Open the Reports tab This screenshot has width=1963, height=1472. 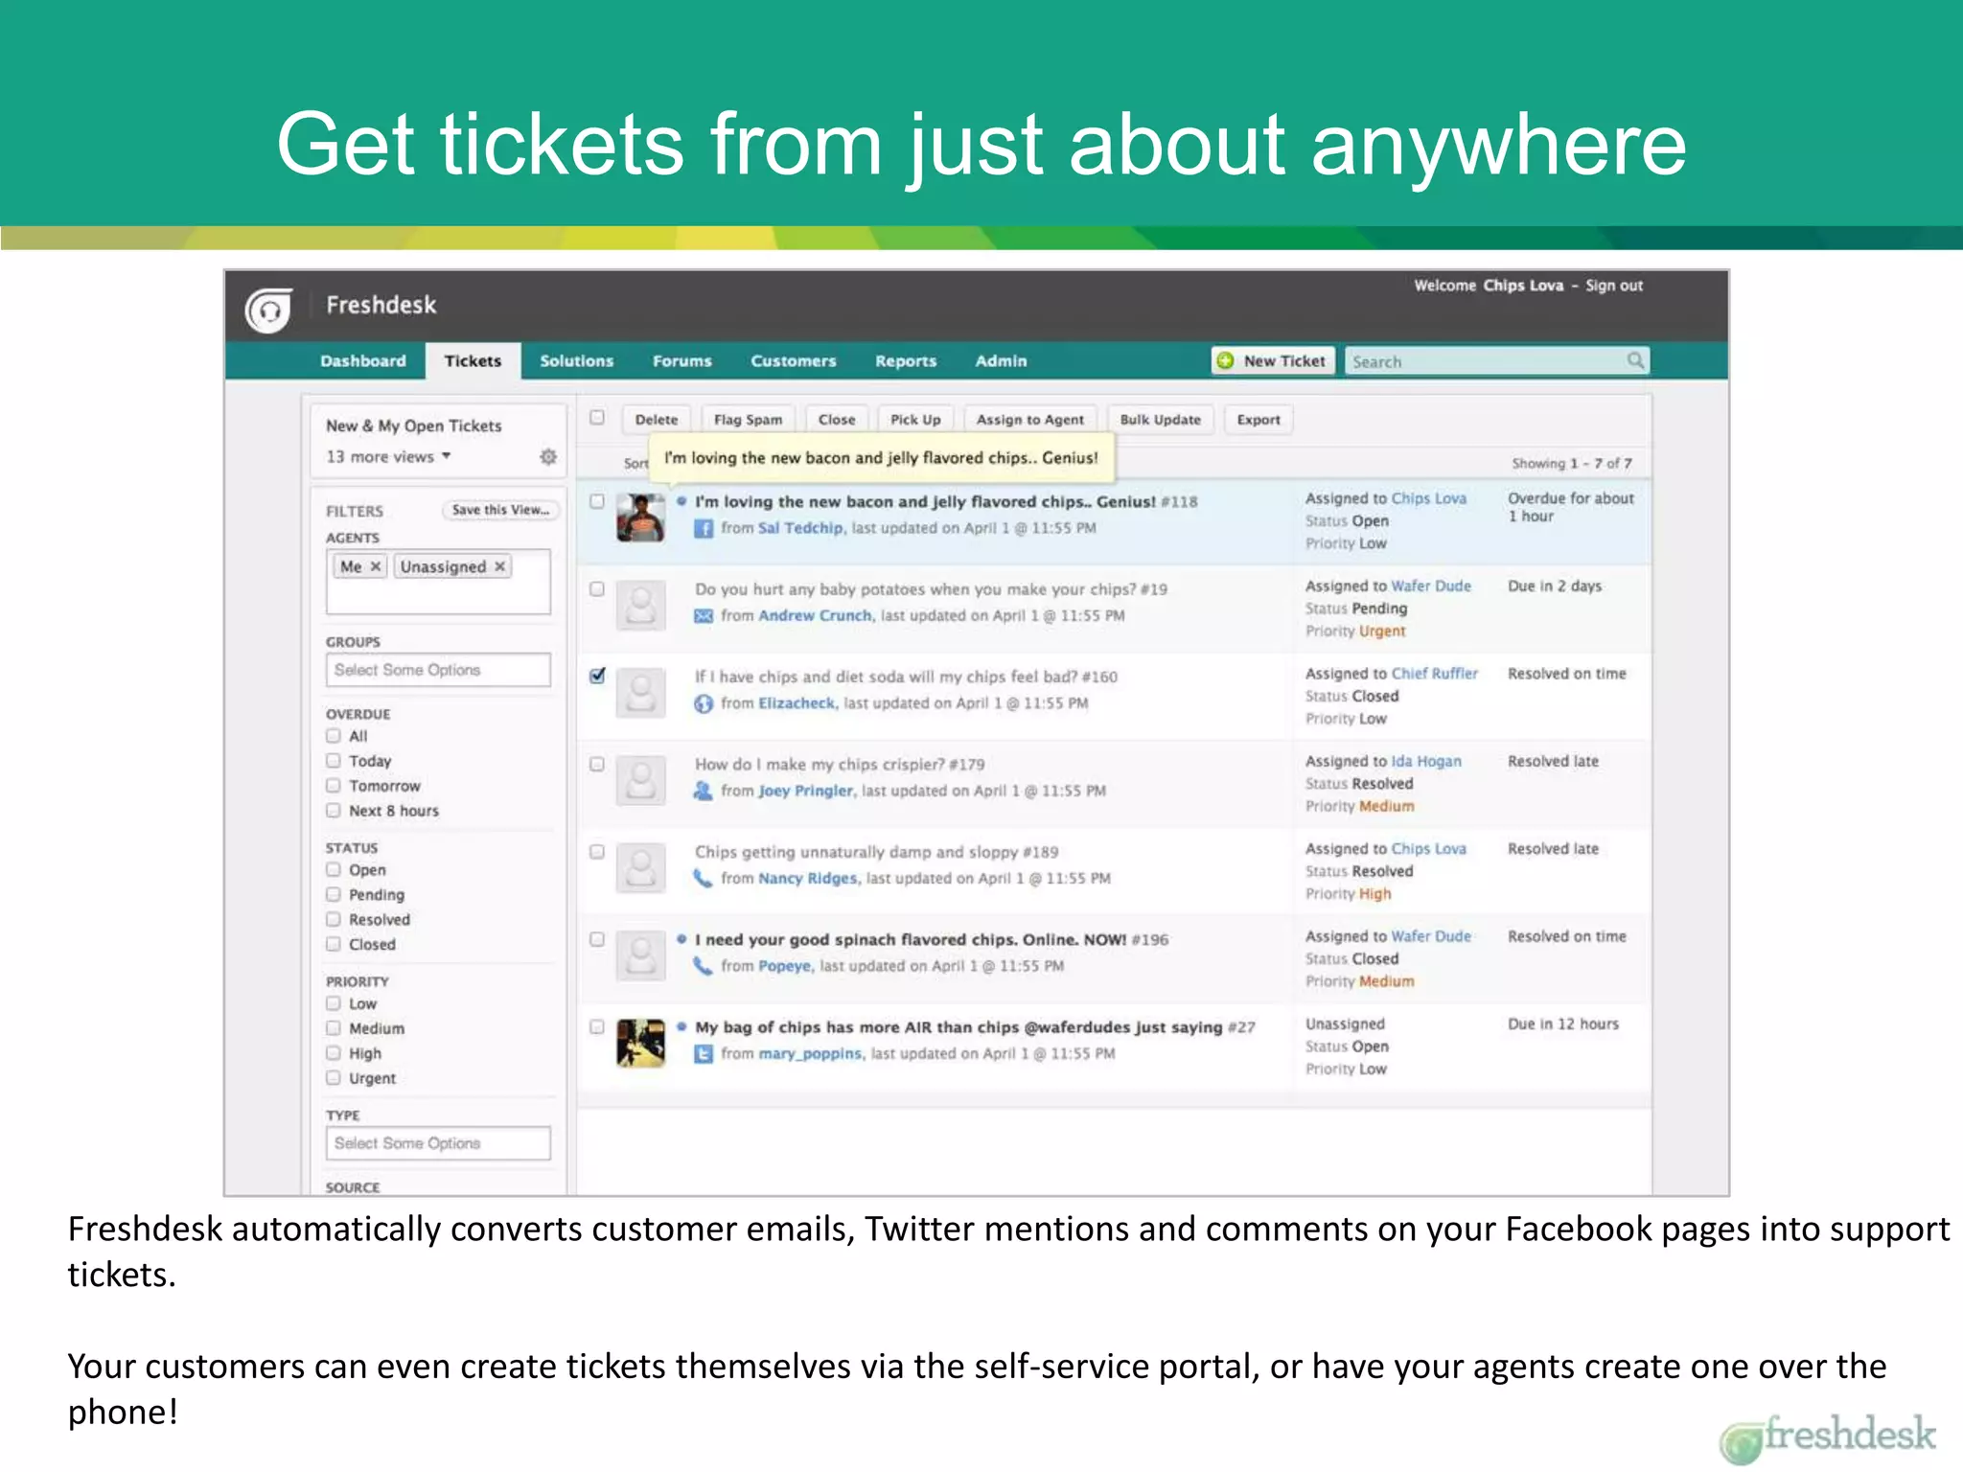pyautogui.click(x=906, y=361)
